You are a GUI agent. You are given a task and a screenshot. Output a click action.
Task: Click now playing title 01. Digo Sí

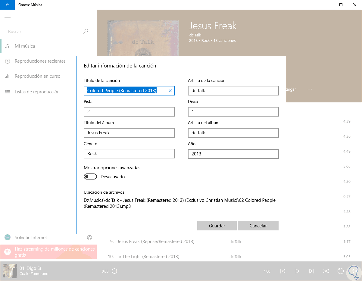(30, 268)
